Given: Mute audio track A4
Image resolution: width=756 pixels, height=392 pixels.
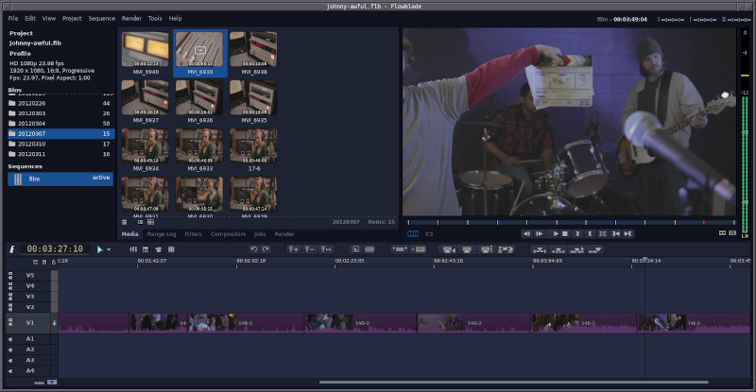Looking at the screenshot, I should [10, 371].
